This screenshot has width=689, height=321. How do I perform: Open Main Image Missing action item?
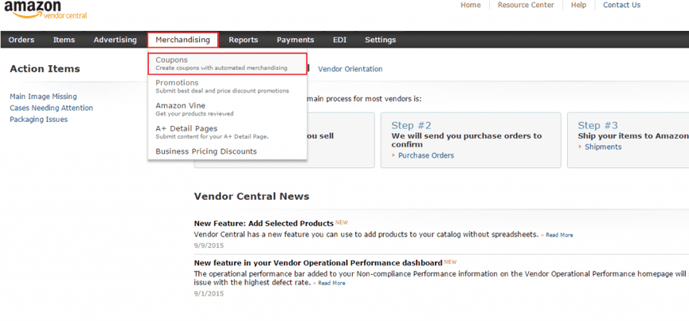click(x=43, y=96)
